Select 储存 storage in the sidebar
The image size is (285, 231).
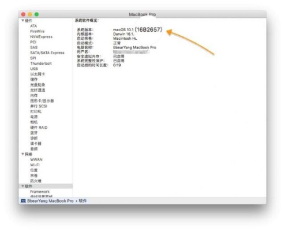coord(34,80)
